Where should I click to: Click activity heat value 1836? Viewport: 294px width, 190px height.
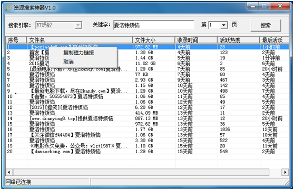[225, 129]
